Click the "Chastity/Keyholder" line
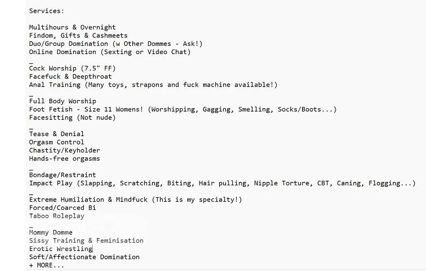Image resolution: width=426 pixels, height=271 pixels. pos(64,150)
